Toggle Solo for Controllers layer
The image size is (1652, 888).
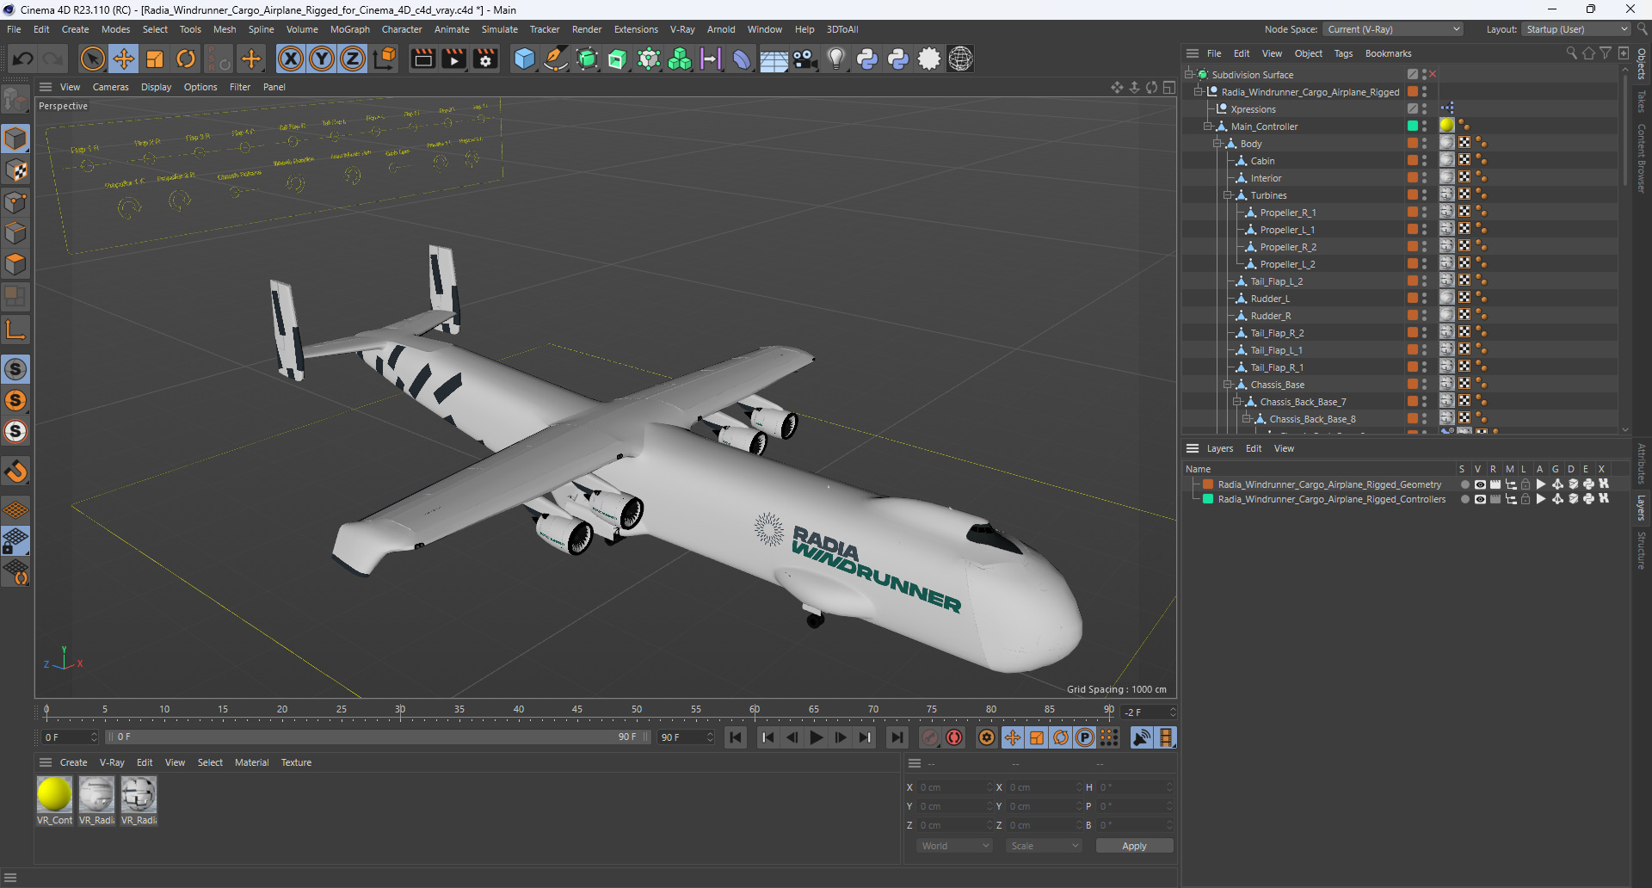click(x=1464, y=499)
